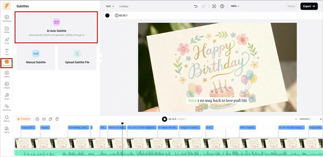323x157 pixels.
Task: Adjust the timeline zoom slider handle
Action: [309, 119]
